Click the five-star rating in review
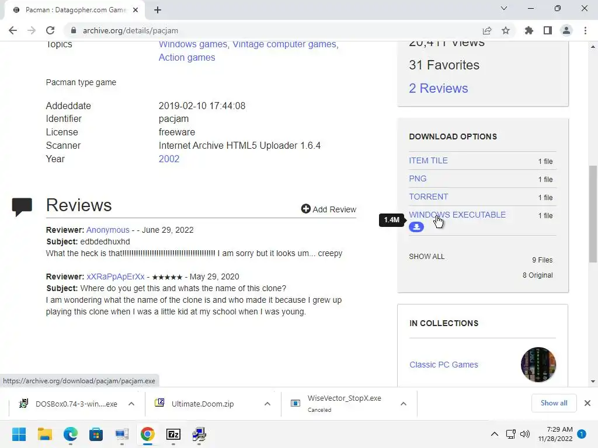598x448 pixels. click(x=167, y=277)
